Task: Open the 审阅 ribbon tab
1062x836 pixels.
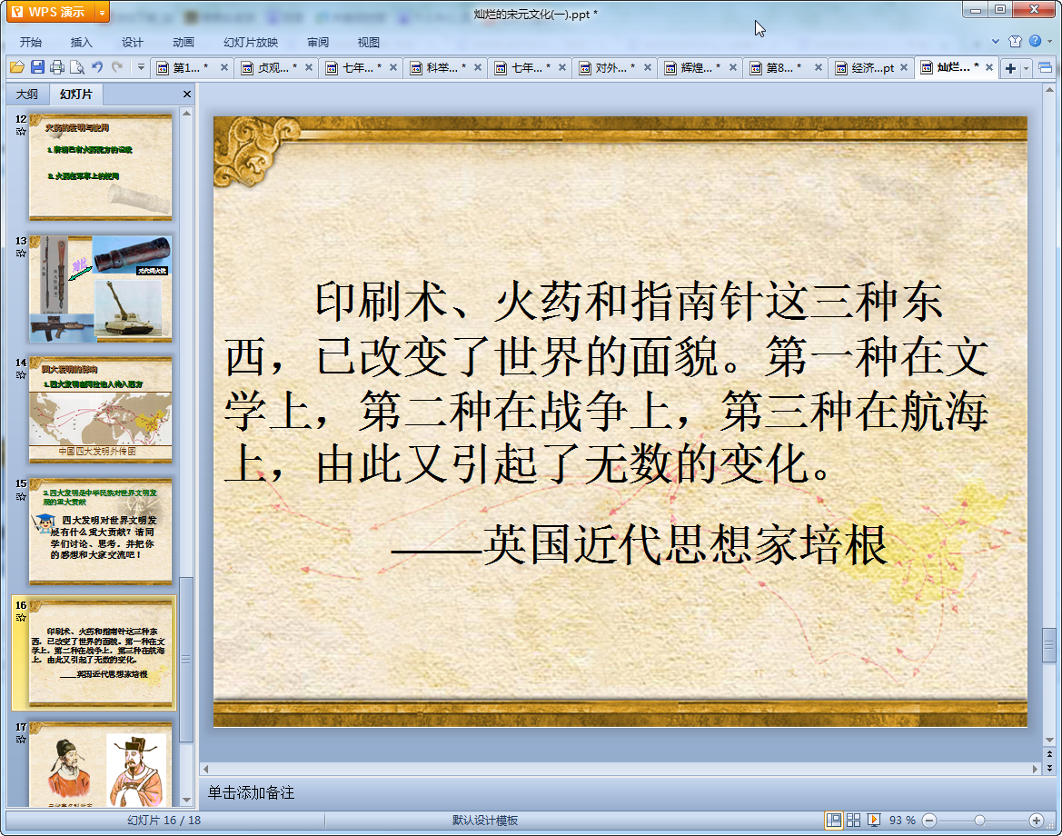Action: point(318,42)
